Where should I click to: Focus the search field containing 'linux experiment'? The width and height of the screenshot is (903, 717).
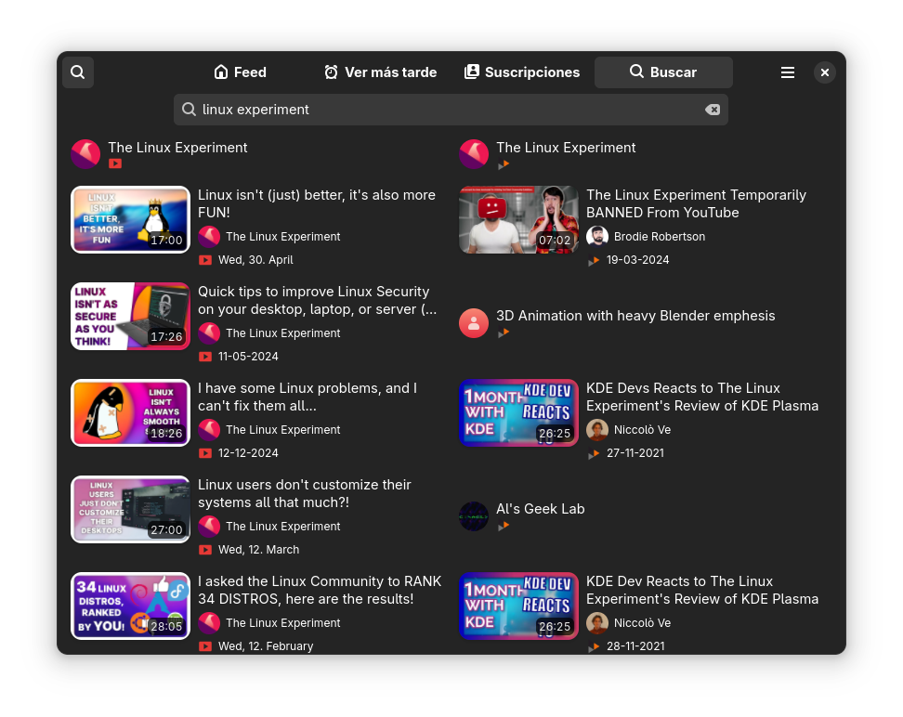click(x=451, y=110)
